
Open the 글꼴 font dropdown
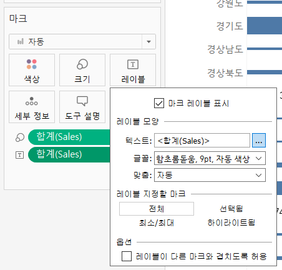210,159
